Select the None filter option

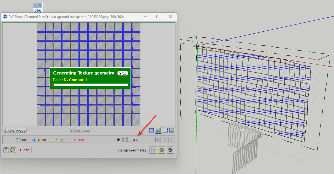coord(34,140)
